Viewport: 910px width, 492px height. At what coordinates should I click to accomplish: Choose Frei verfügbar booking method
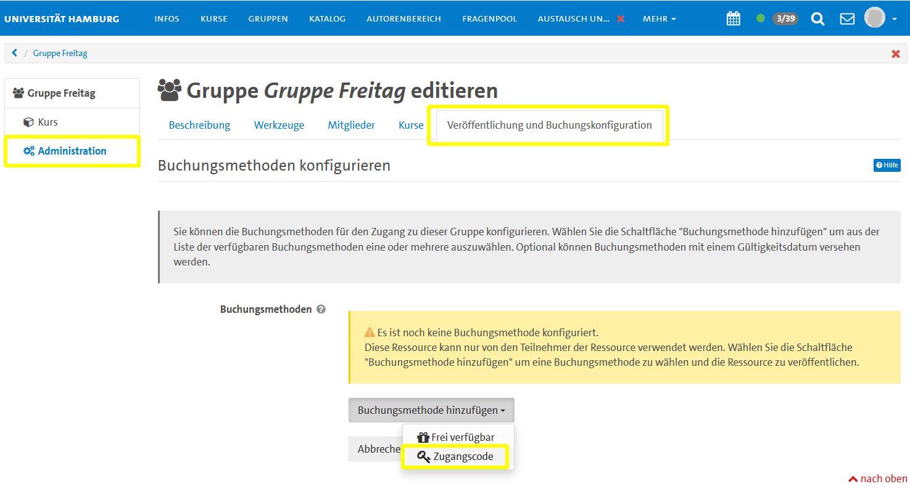pyautogui.click(x=455, y=437)
